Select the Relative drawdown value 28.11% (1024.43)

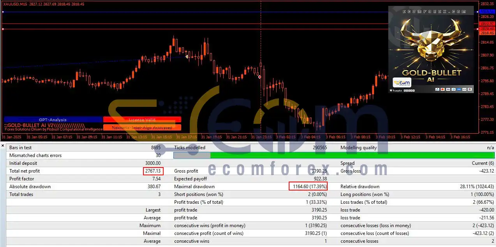(x=477, y=187)
